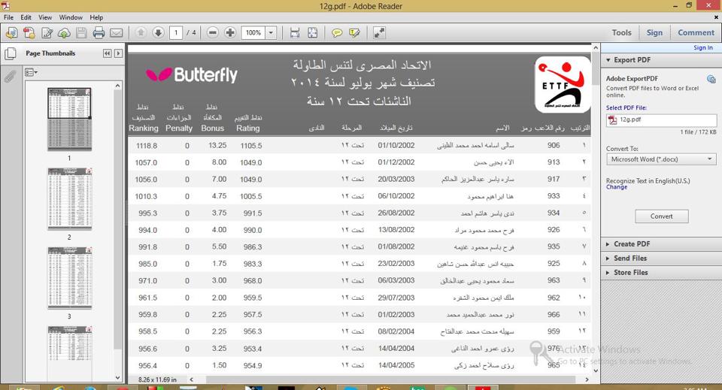
Task: Select the highlight text tool
Action: click(354, 32)
